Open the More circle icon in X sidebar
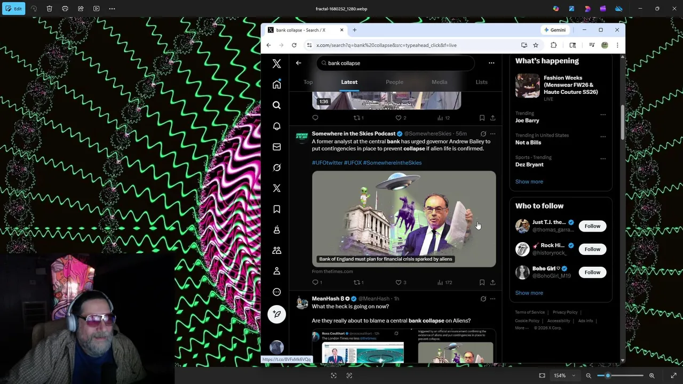 [276, 292]
